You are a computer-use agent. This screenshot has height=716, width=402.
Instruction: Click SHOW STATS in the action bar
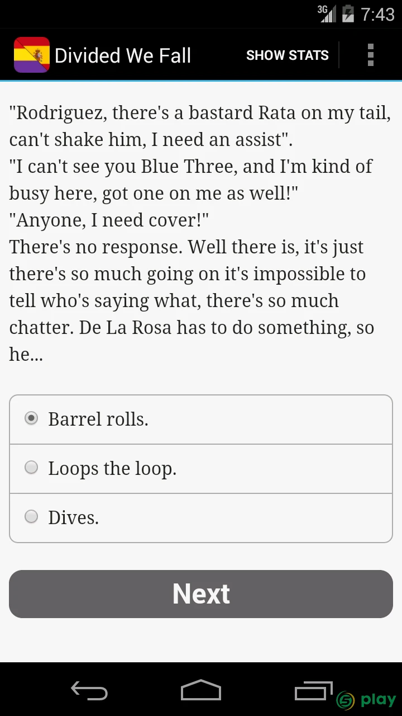point(288,55)
